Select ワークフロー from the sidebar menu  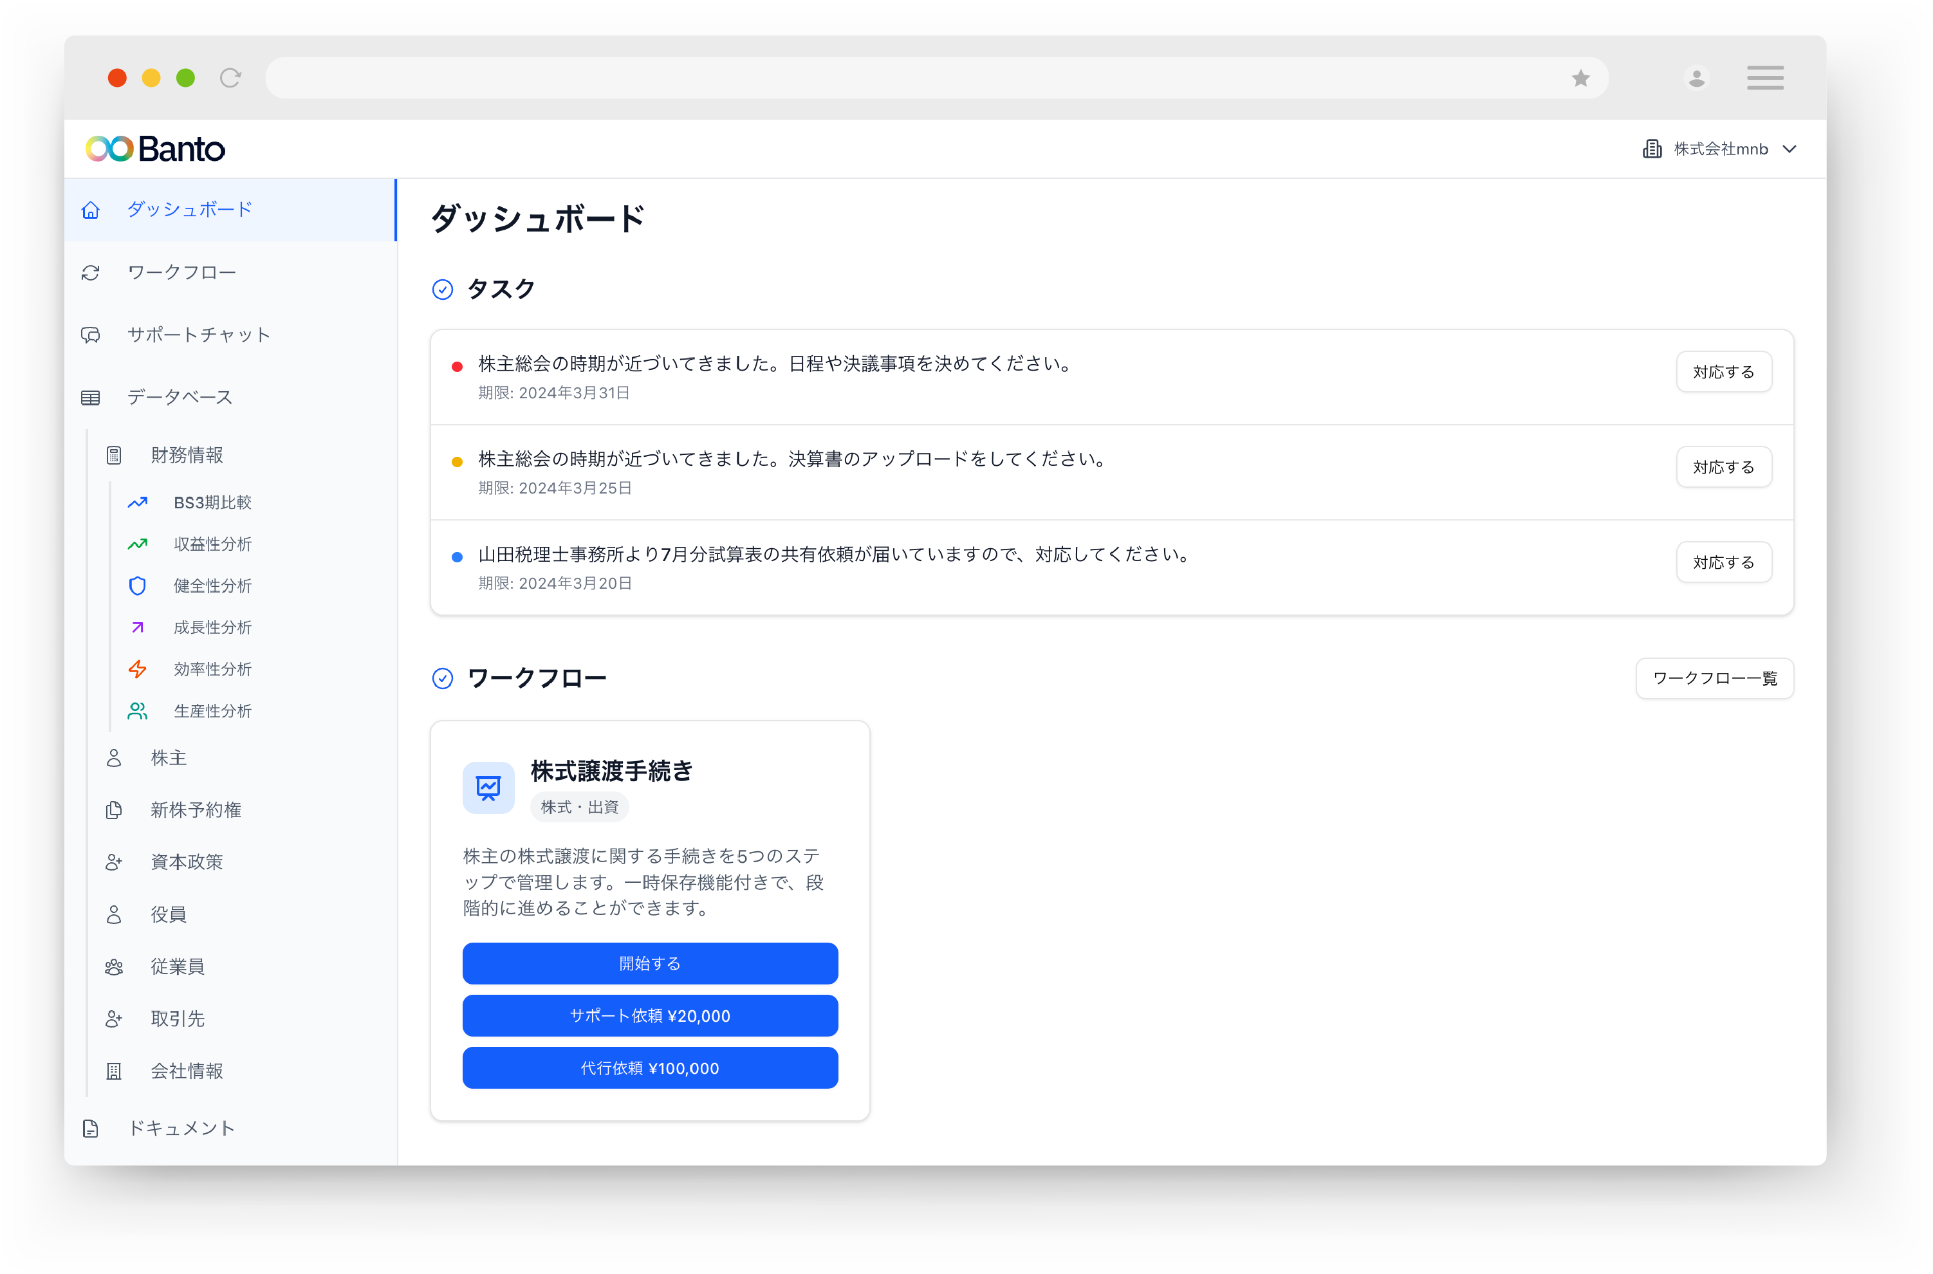click(180, 272)
